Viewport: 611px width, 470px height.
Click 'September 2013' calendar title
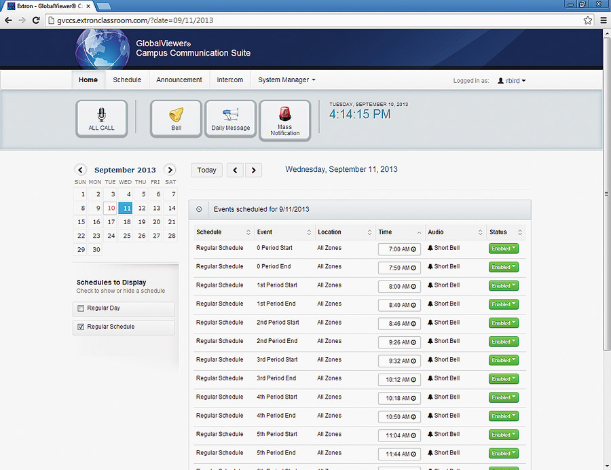click(x=125, y=170)
